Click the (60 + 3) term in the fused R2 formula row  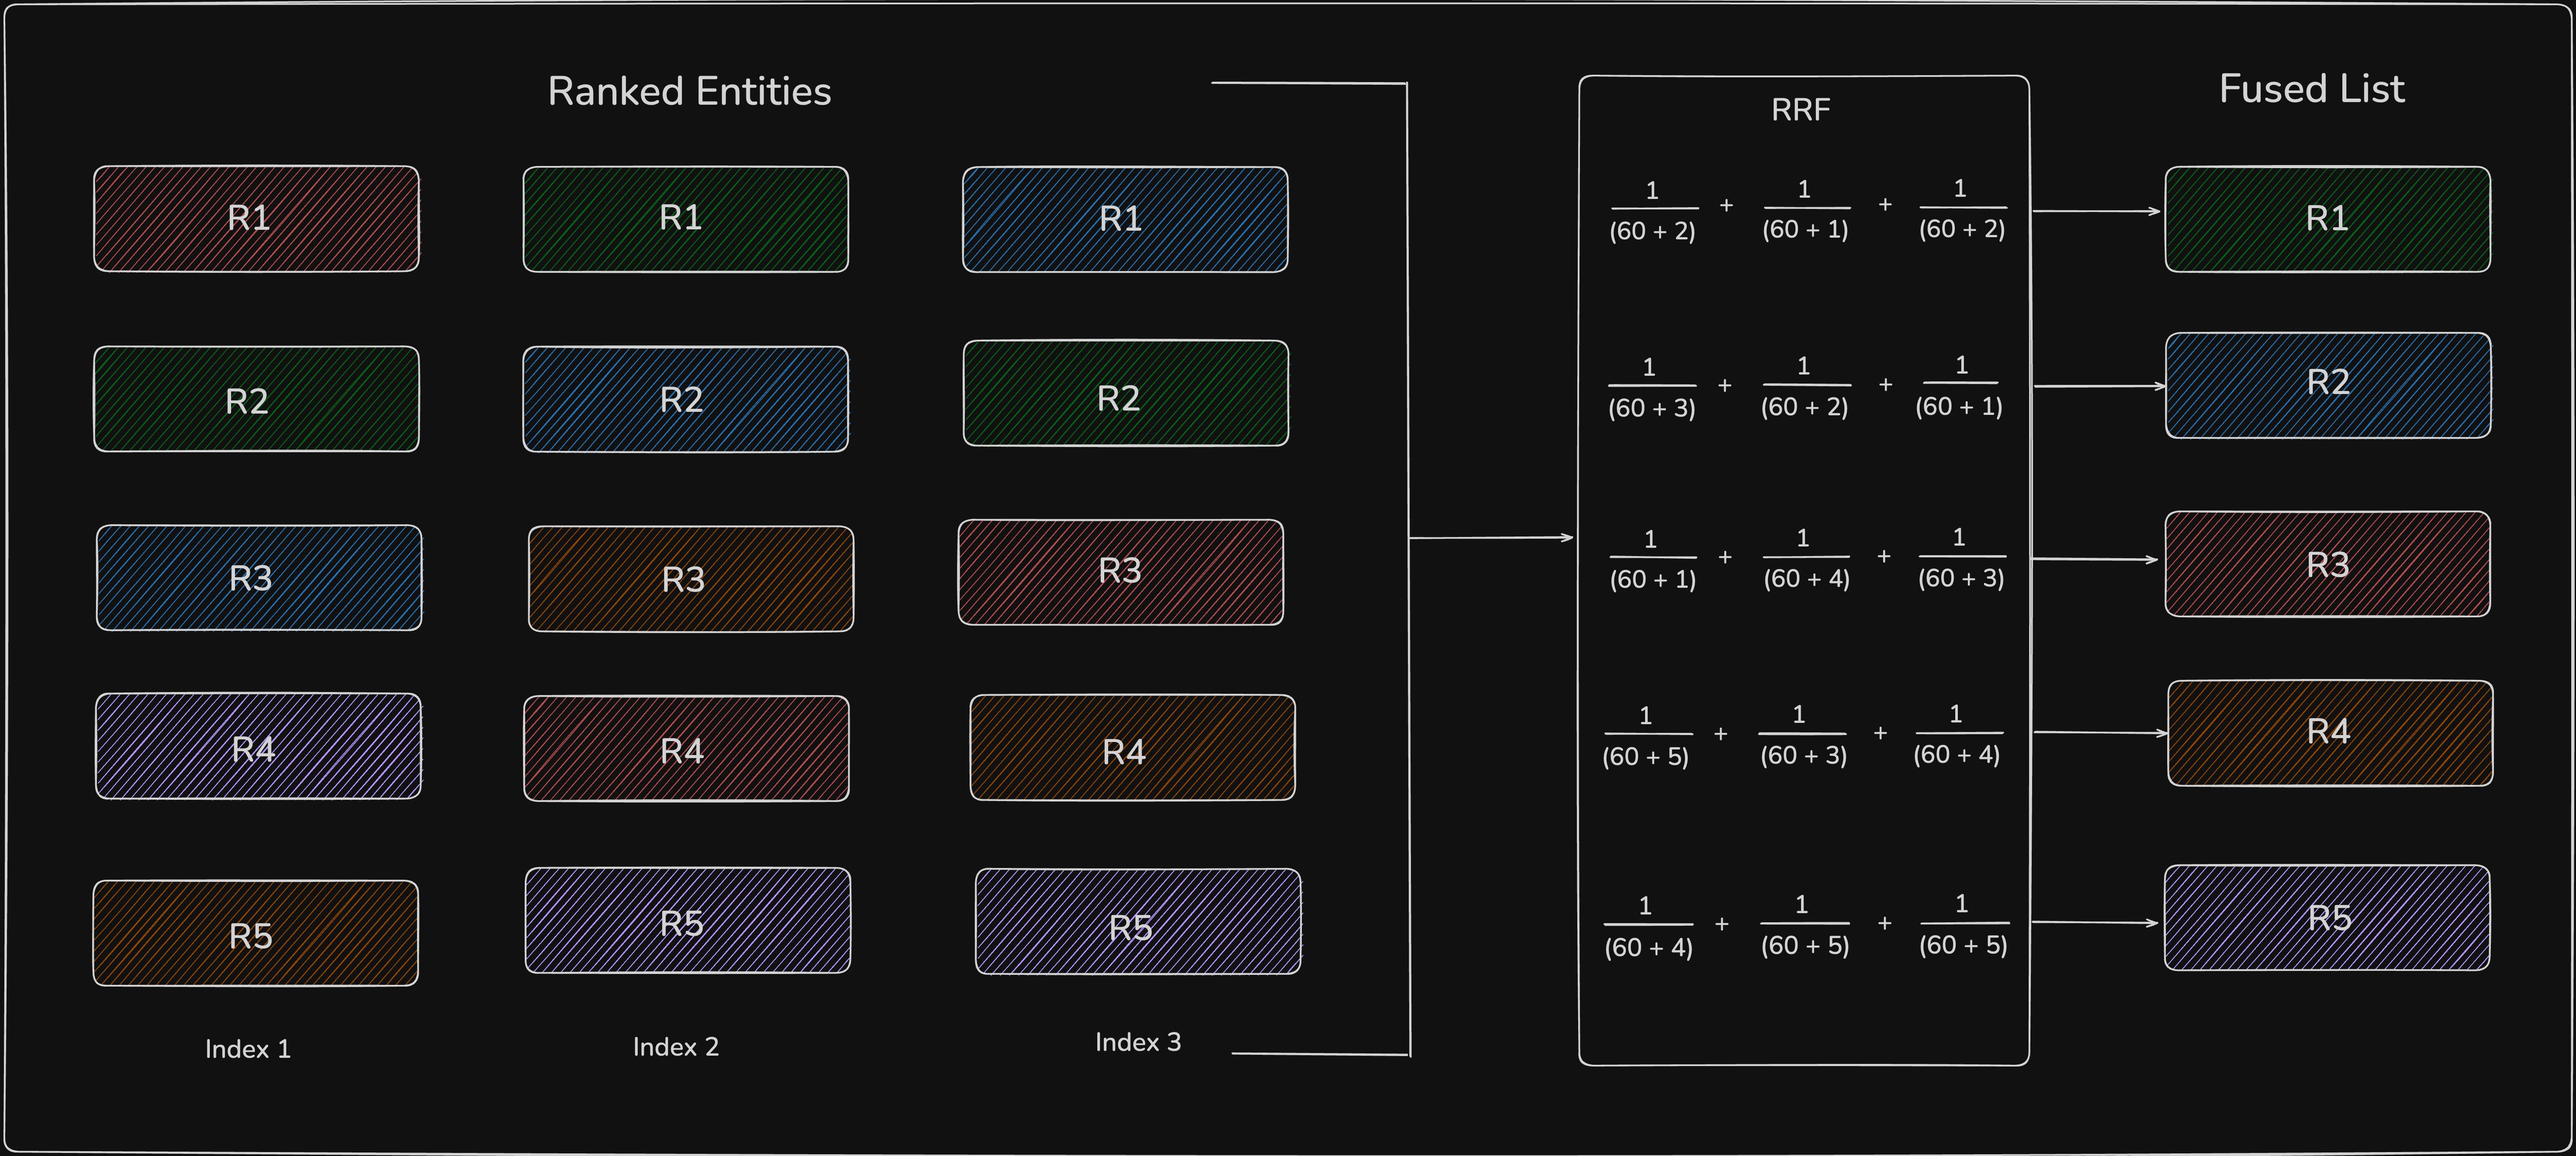pyautogui.click(x=1651, y=408)
